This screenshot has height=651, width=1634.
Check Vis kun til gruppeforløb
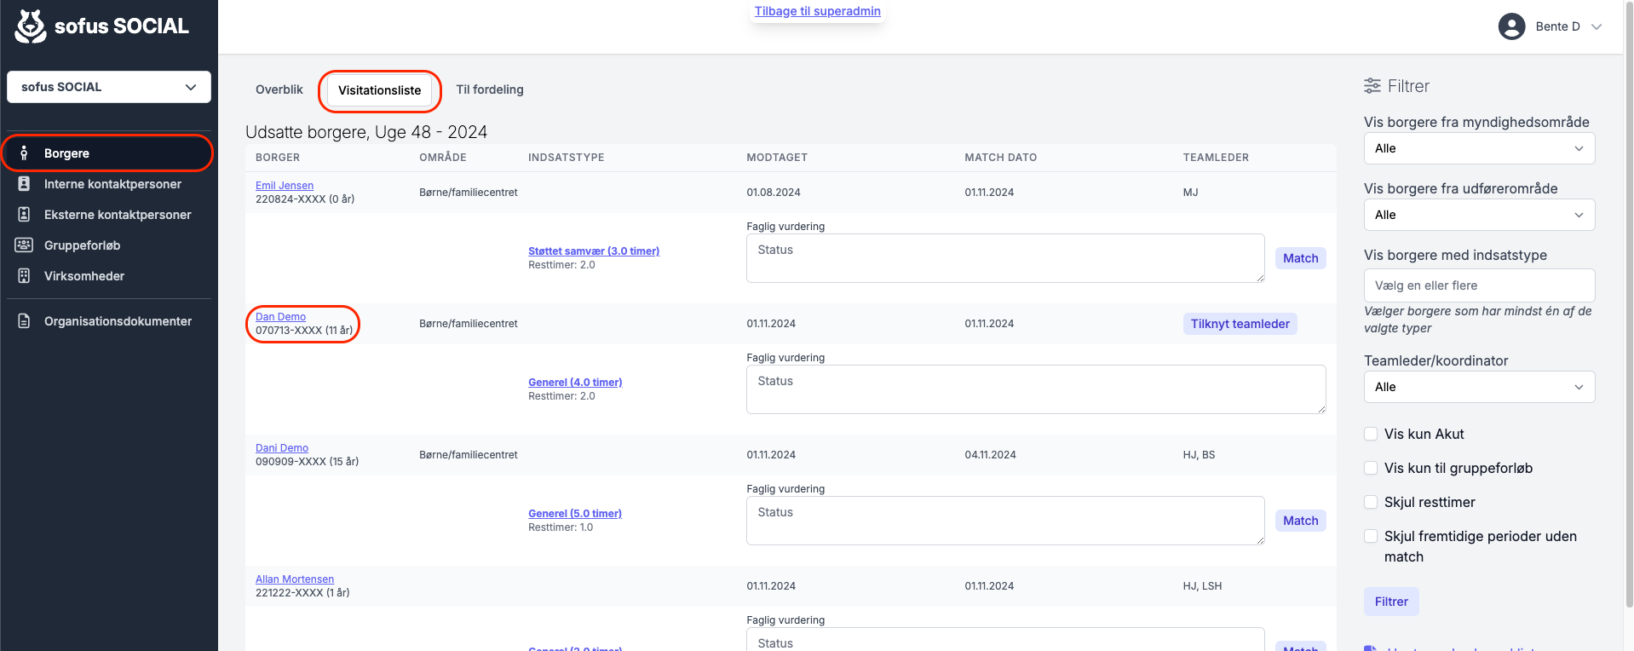(1371, 468)
